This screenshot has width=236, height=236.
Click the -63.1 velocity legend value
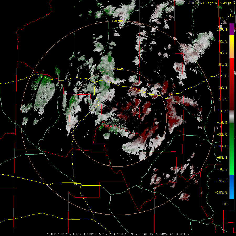222,158
